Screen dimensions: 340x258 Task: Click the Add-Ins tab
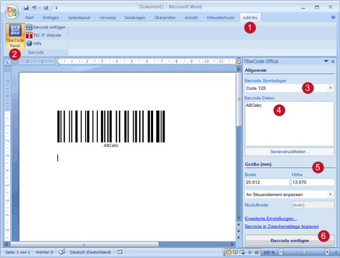250,18
